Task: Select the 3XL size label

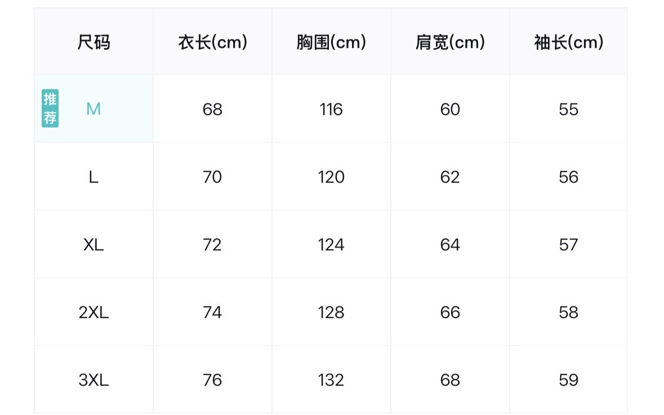Action: point(93,380)
